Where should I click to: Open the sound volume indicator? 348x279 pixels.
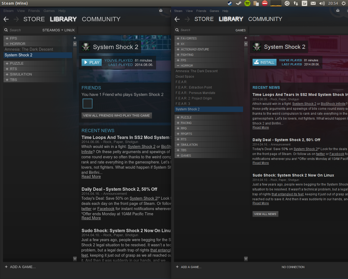point(322,3)
